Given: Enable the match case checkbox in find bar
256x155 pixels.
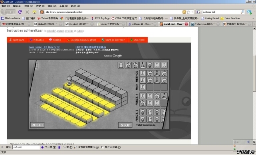Looking at the screenshot, I should 102,147.
